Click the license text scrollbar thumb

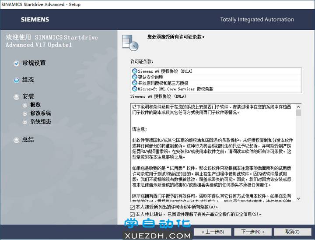pos(298,113)
